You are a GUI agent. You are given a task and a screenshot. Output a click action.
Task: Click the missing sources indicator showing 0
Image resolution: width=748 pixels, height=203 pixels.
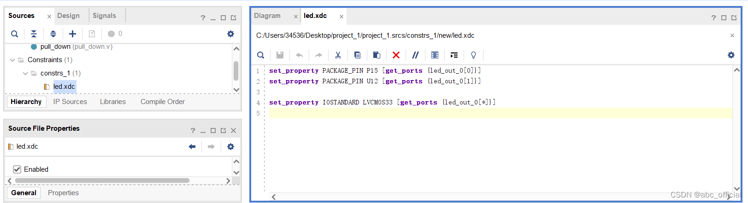[x=115, y=34]
